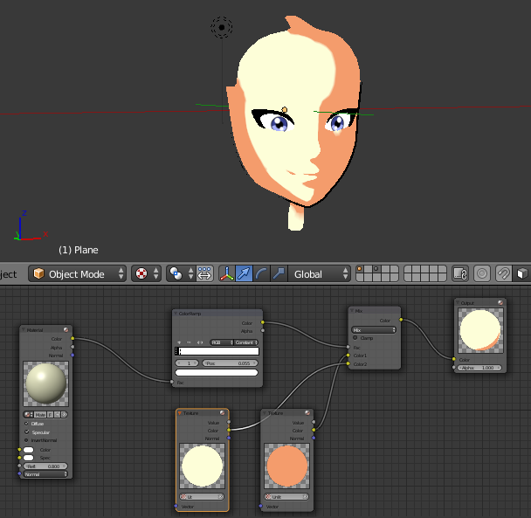This screenshot has width=531, height=518.
Task: Click the Alpha value field in Output node
Action: tap(477, 368)
